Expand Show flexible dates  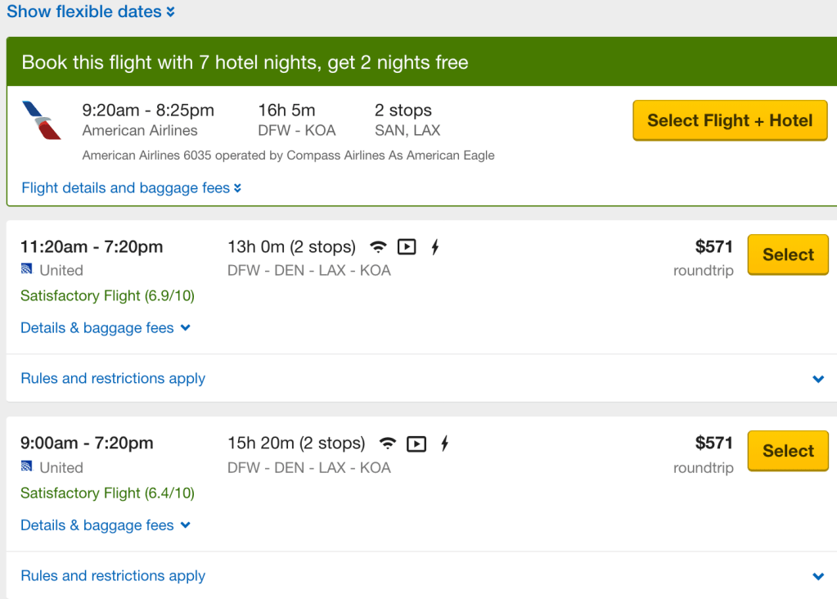tap(90, 12)
